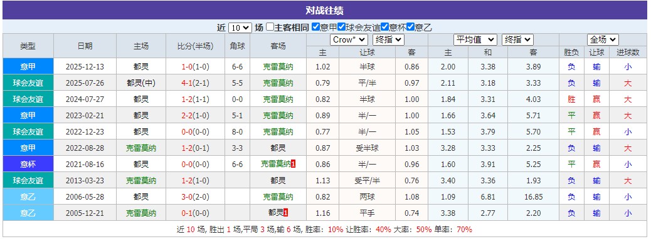Open score 2-2(1-0) of 2023-02-21 match
Screen dimensions: 651x239
pos(195,116)
